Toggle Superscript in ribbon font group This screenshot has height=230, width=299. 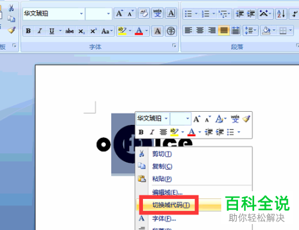pos(93,31)
